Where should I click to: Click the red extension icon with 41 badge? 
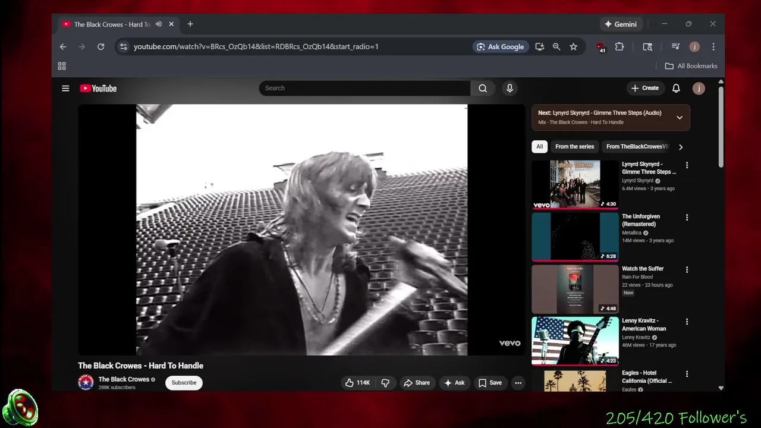[x=600, y=47]
